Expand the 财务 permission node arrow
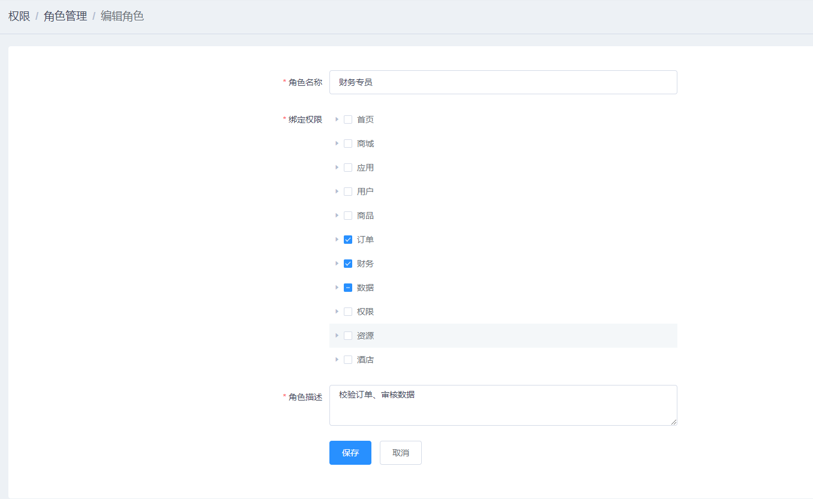 (337, 264)
